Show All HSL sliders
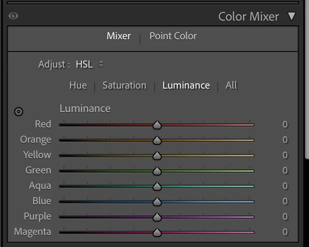The image size is (309, 247). click(x=231, y=85)
